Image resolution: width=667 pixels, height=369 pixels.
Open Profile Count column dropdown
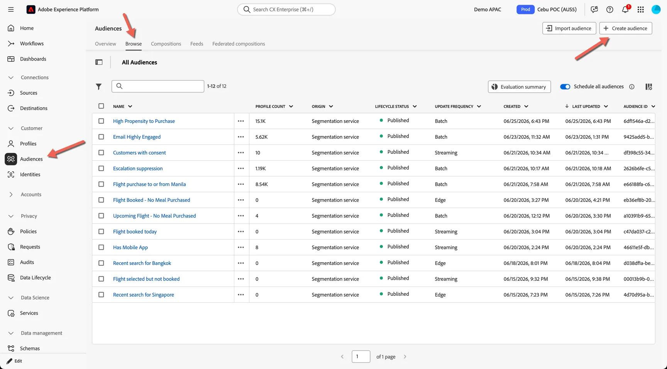tap(291, 106)
